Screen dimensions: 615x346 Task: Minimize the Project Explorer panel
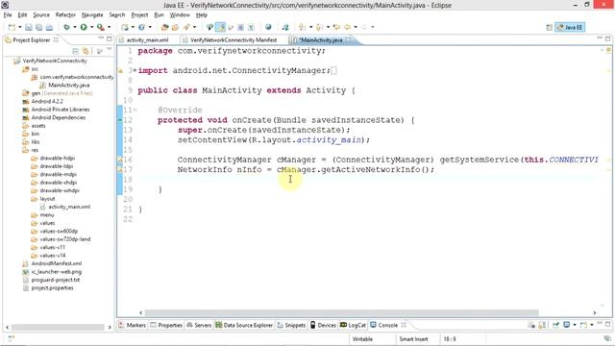pos(101,38)
